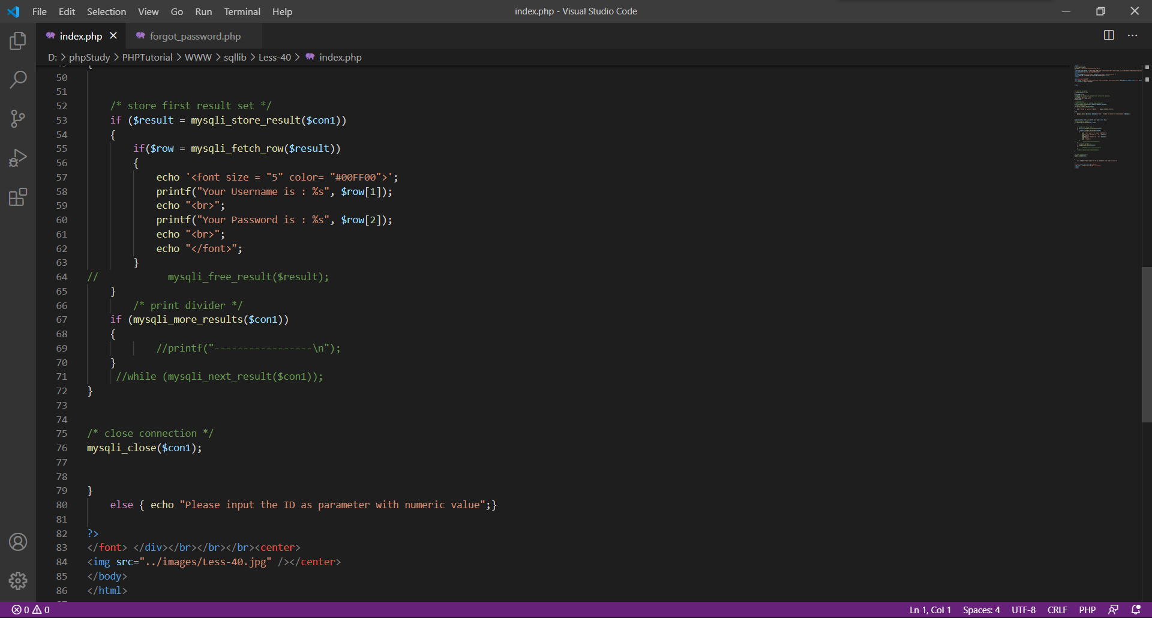Open the Source Control view
The width and height of the screenshot is (1152, 618).
(18, 118)
